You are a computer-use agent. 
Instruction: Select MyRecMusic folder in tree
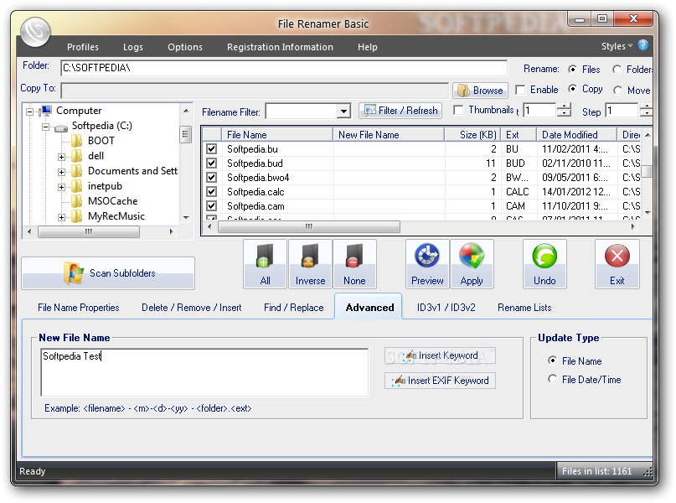[x=116, y=216]
